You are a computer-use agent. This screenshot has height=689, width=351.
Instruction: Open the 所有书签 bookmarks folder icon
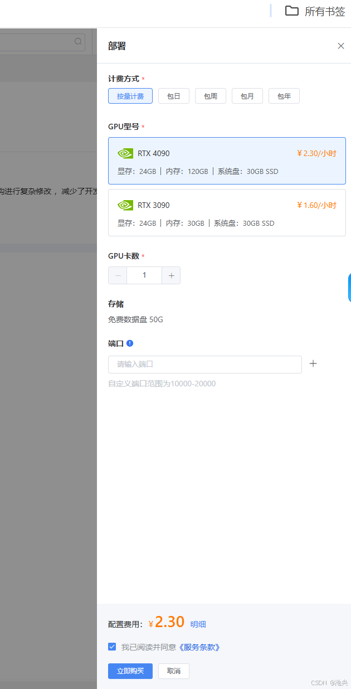(x=291, y=11)
